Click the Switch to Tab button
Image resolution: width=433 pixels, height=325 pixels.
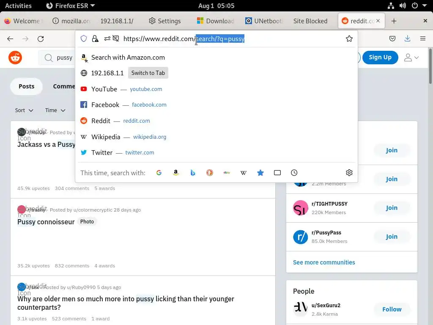pos(148,73)
